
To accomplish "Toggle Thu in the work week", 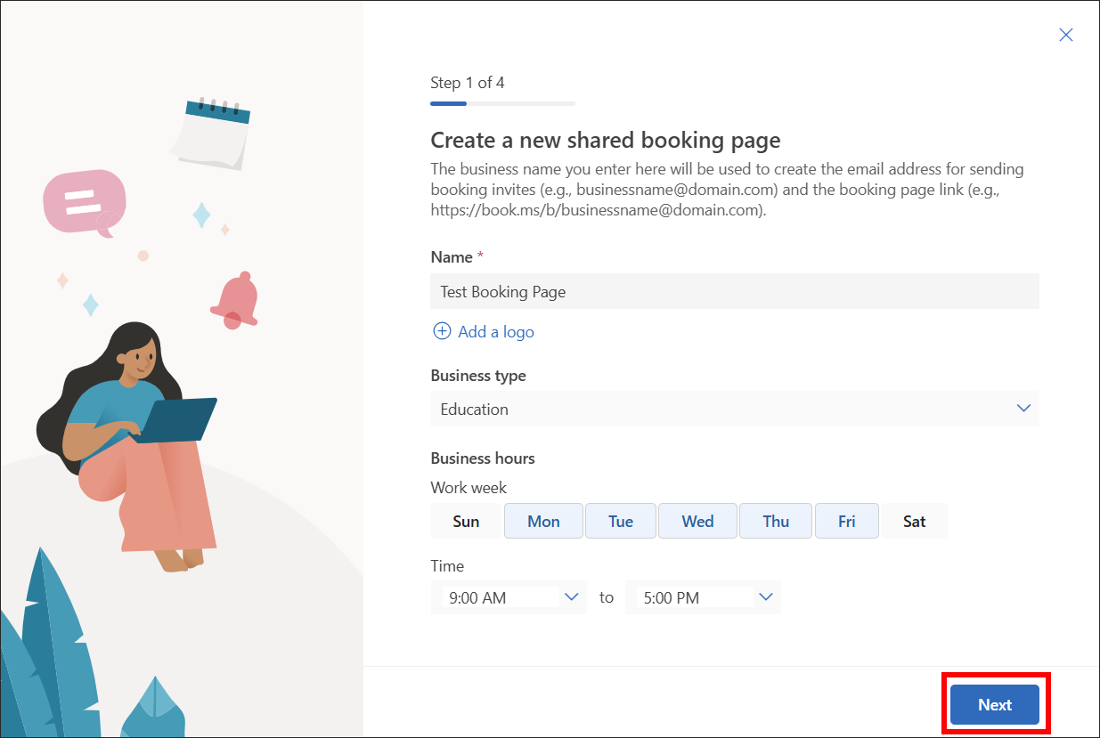I will tap(775, 521).
